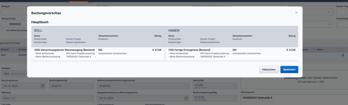This screenshot has height=105, width=348.
Task: Open the Kostenstelle dropdown chevron at top right
Action: coord(329,12)
